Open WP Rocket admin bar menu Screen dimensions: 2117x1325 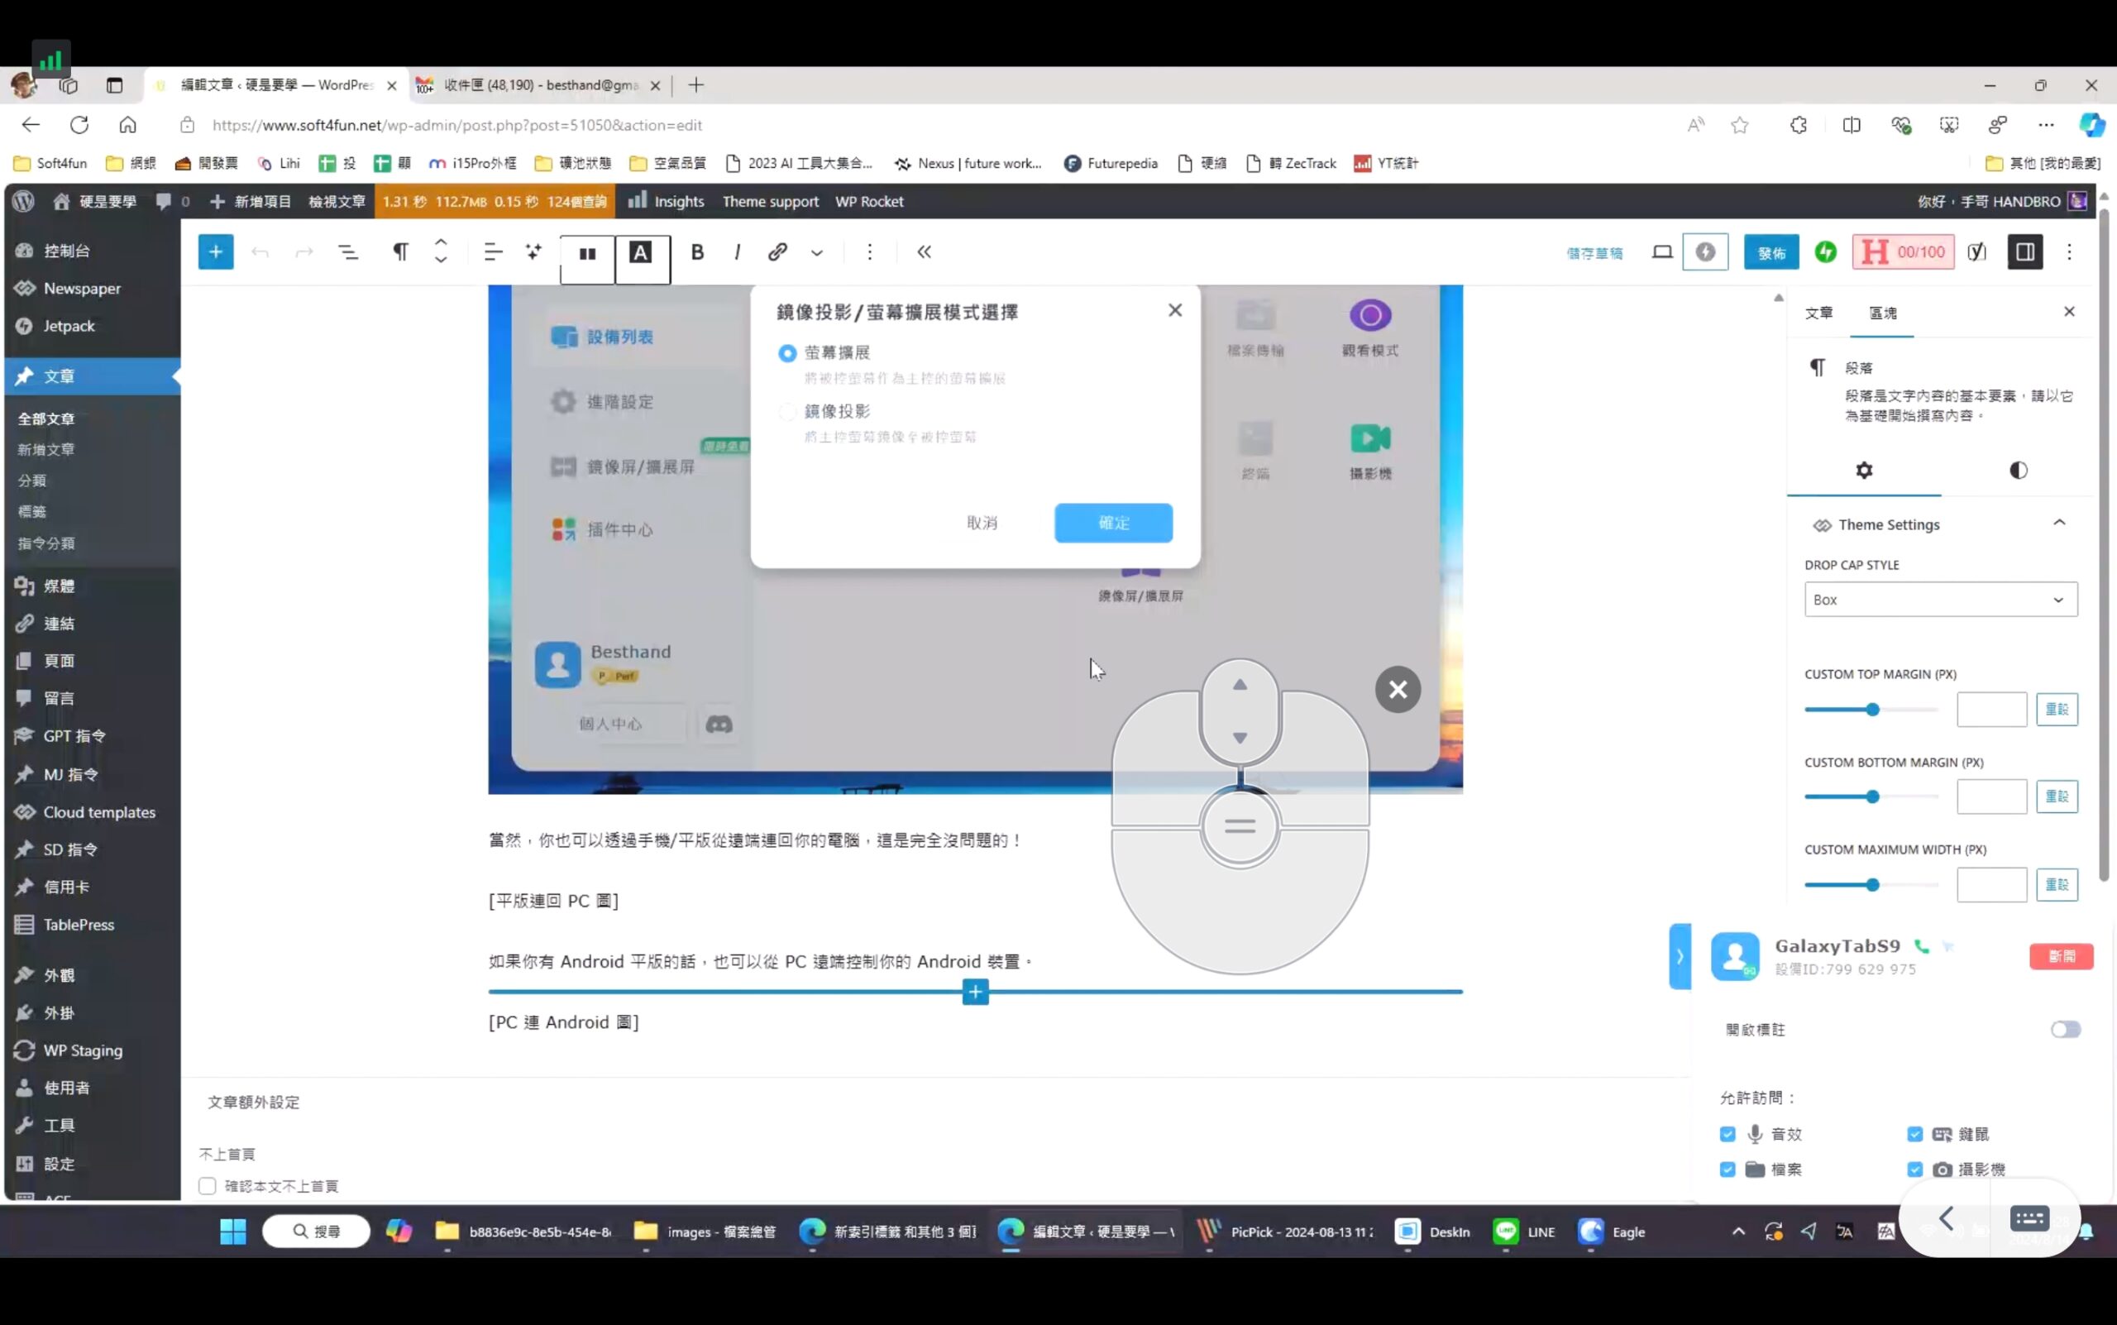coord(868,202)
